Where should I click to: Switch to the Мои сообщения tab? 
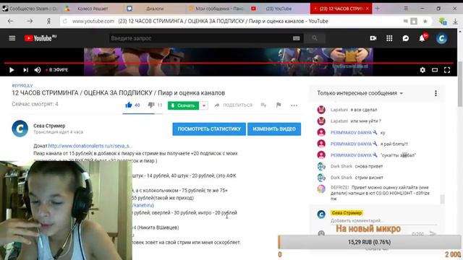(217, 9)
